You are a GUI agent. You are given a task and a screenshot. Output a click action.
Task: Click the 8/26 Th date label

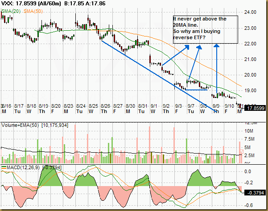(105, 109)
